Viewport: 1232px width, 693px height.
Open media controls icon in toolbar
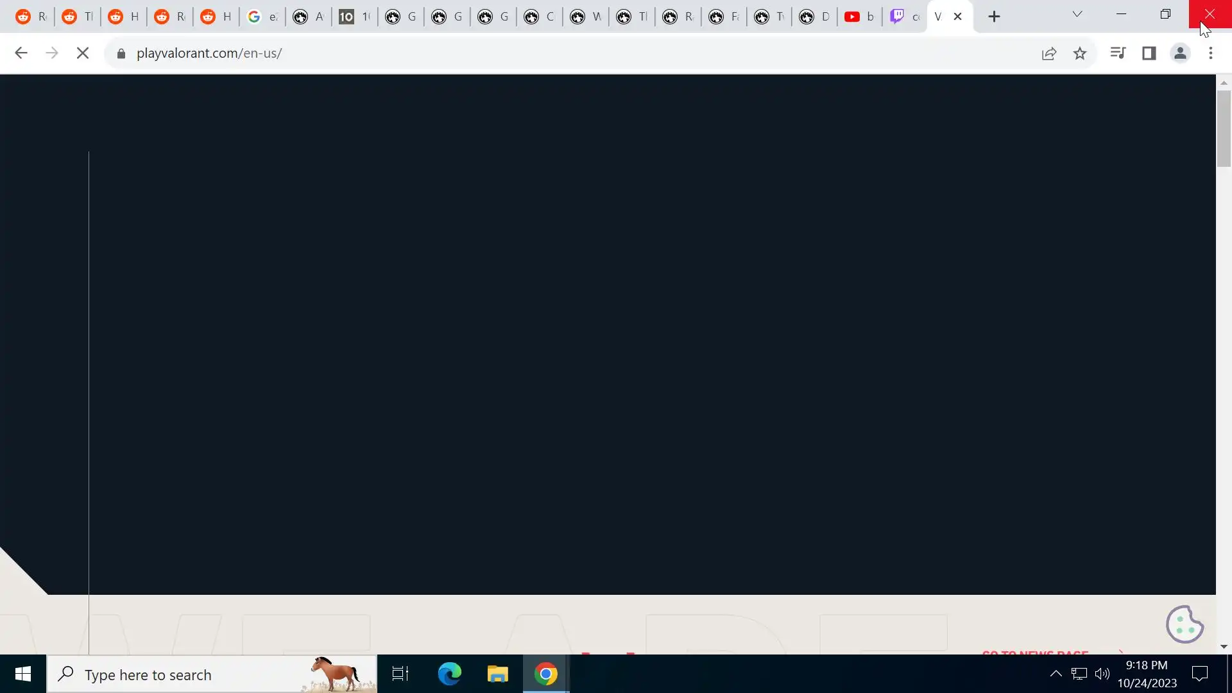(1118, 53)
